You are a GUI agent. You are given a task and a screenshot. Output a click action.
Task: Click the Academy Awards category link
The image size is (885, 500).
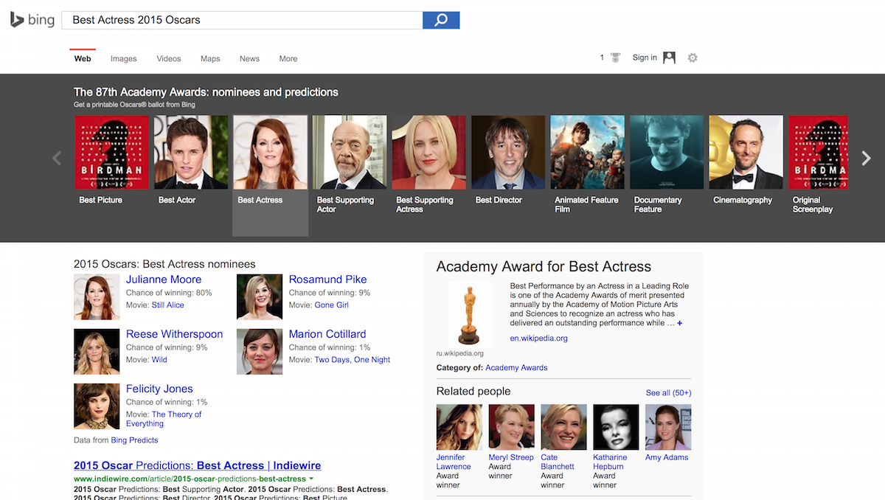tap(516, 367)
